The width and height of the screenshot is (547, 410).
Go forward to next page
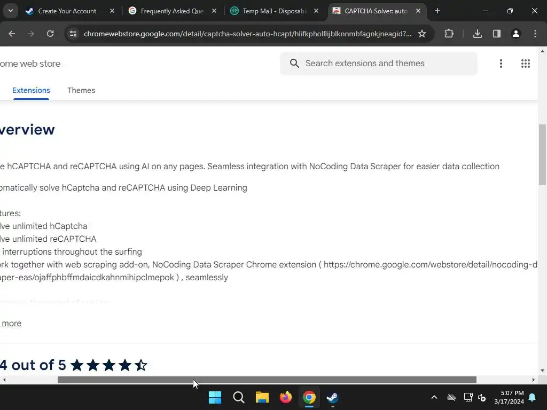[x=31, y=34]
